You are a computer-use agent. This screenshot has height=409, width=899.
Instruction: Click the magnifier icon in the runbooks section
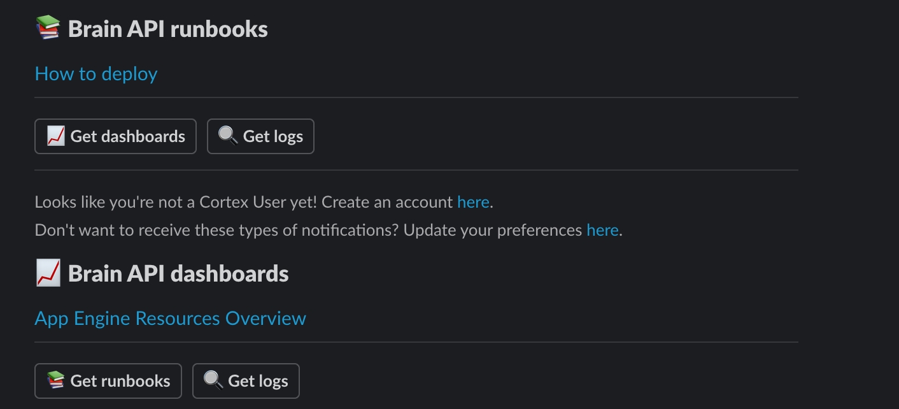click(x=228, y=136)
